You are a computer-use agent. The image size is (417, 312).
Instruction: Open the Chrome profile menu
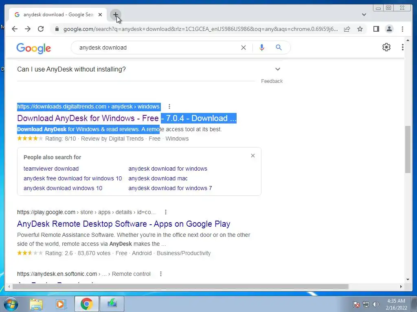point(389,29)
